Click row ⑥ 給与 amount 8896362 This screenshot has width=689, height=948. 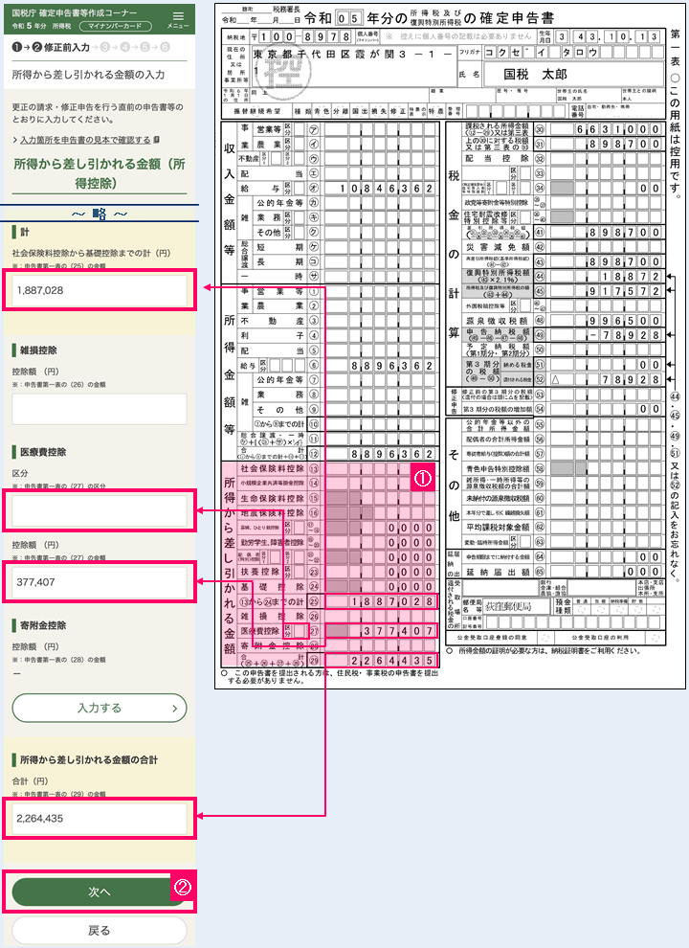(392, 366)
